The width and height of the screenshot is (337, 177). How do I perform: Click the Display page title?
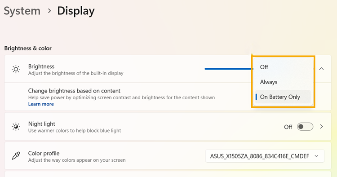[76, 11]
